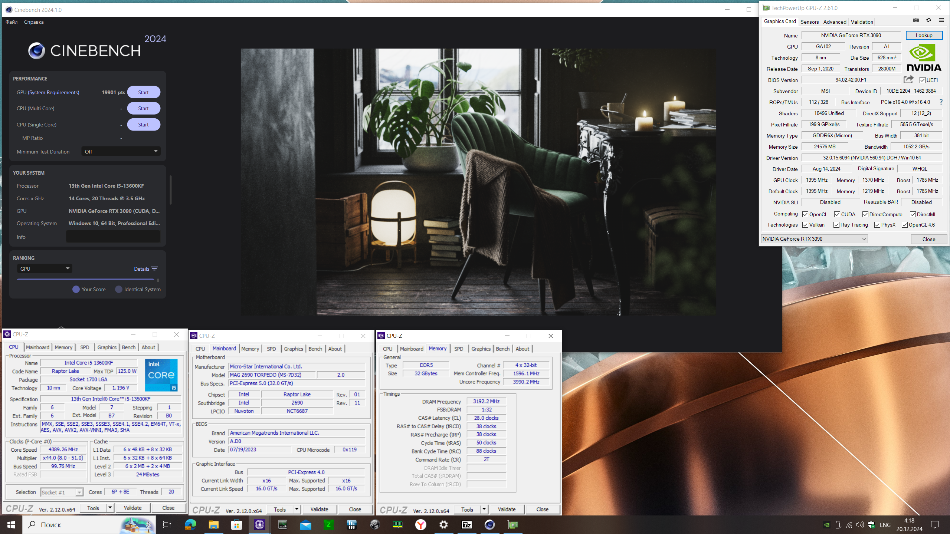Open the Ranking GPU dropdown in Cinebench
This screenshot has width=950, height=534.
pos(45,268)
